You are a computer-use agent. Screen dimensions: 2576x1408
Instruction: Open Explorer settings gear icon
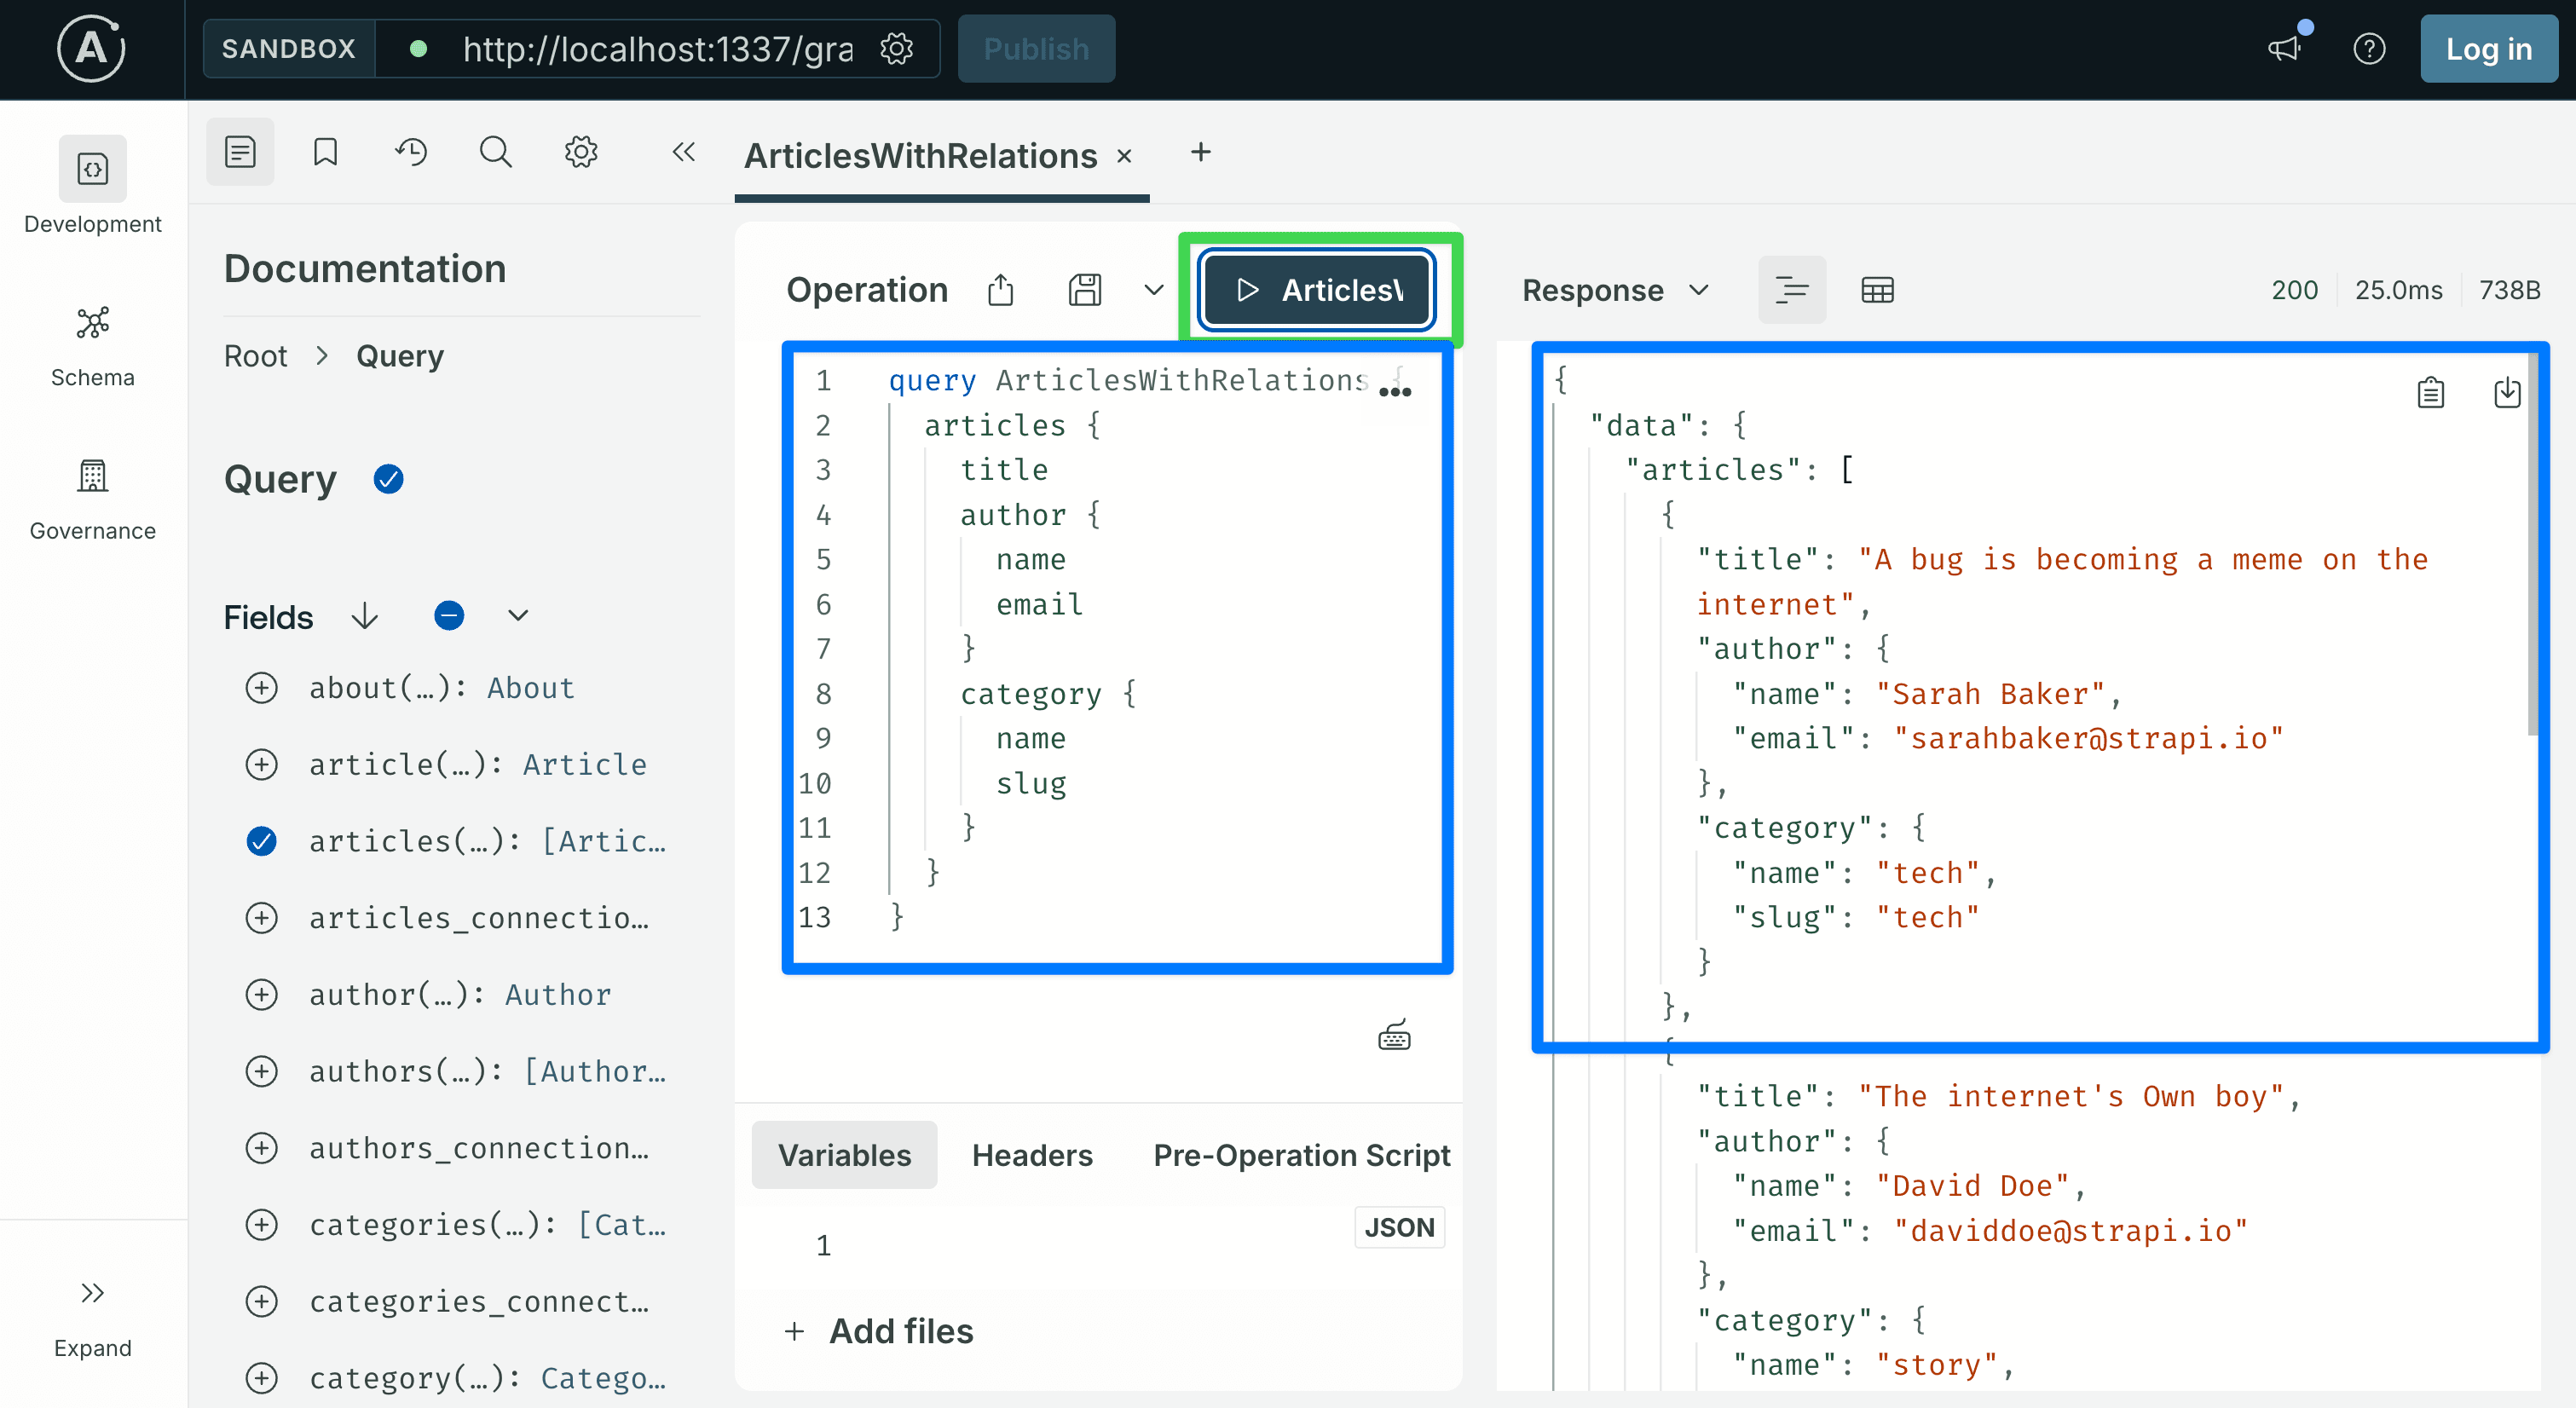pos(581,152)
